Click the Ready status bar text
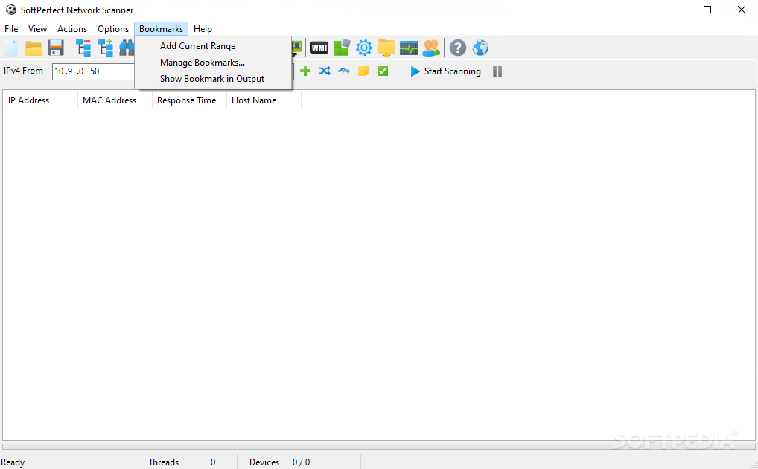The height and width of the screenshot is (469, 758). tap(13, 462)
